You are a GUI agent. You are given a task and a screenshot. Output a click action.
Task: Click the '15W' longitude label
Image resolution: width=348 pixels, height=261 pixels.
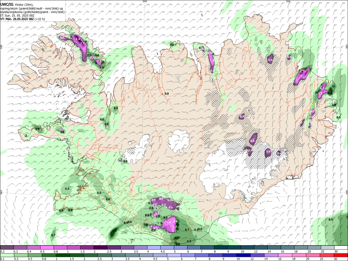288,1
